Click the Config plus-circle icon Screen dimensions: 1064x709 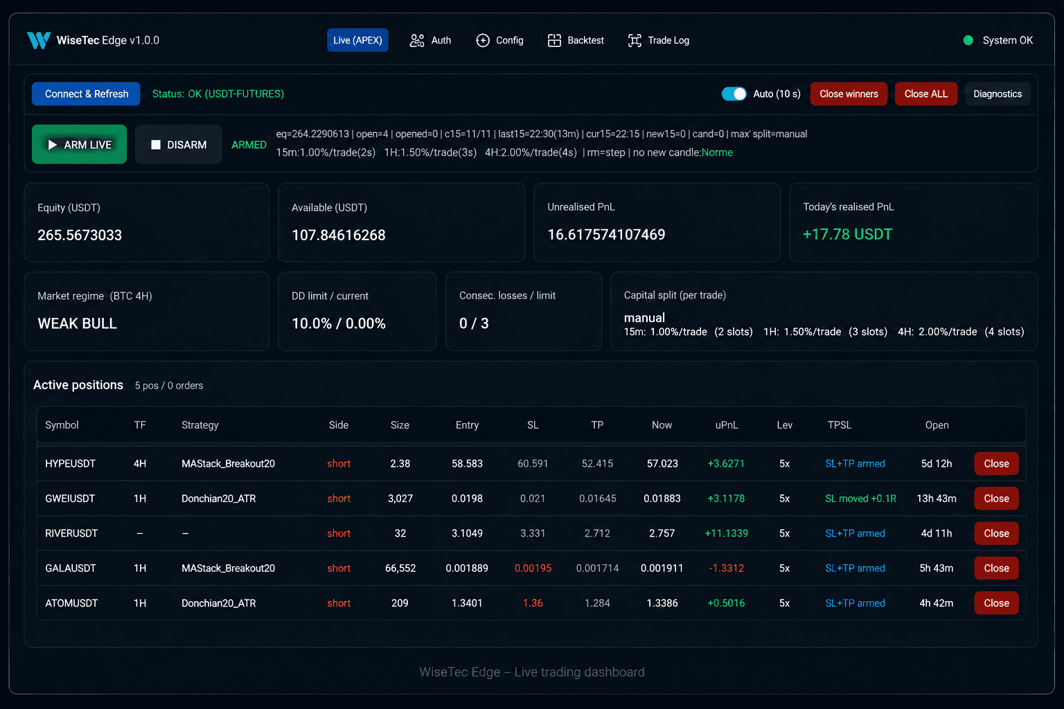tap(483, 40)
